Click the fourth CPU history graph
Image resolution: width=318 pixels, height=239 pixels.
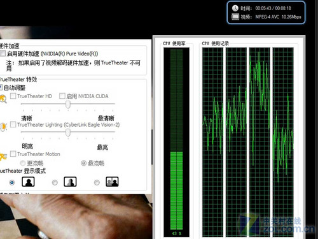[x=283, y=142]
